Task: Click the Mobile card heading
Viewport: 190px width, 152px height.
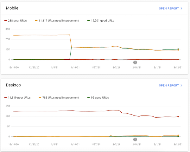Action: click(x=12, y=8)
